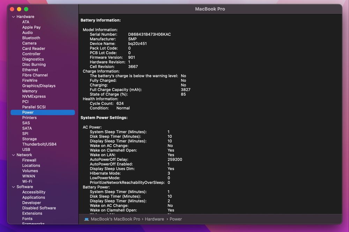Image resolution: width=349 pixels, height=232 pixels.
Task: Open Disabled Software list
Action: point(39,208)
